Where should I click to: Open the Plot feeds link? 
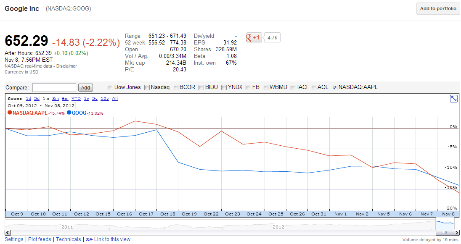(40, 239)
